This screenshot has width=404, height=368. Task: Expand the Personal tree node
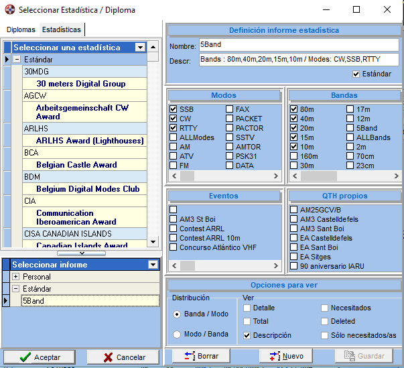pos(16,277)
